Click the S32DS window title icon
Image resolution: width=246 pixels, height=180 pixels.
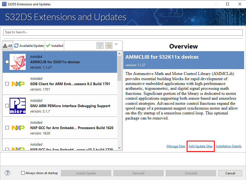point(4,4)
